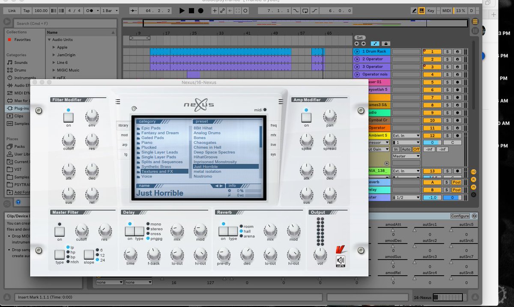514x307 pixels.
Task: Click the Link button
Action: point(12,10)
